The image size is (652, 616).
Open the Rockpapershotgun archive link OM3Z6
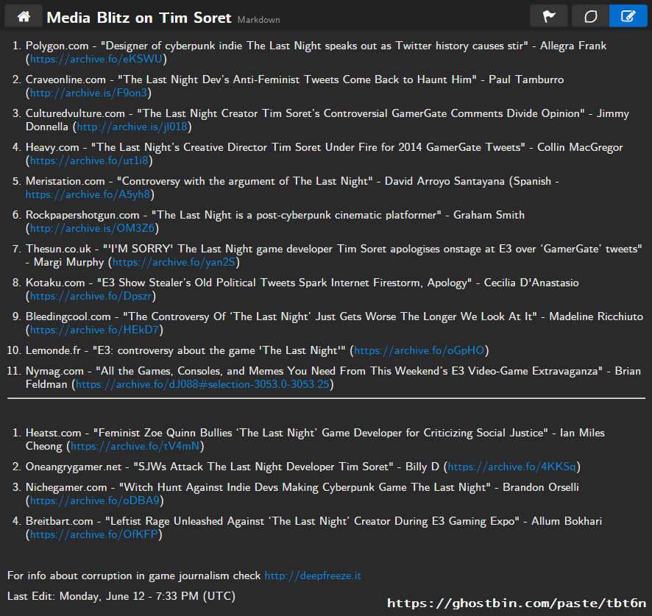[92, 228]
